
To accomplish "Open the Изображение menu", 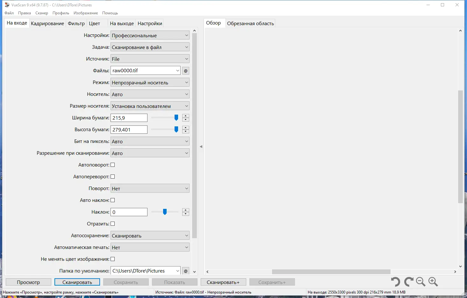I will coord(86,13).
